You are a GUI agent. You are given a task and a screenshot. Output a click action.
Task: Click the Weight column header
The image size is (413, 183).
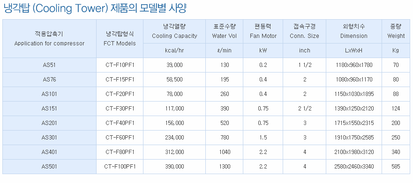coord(396,31)
